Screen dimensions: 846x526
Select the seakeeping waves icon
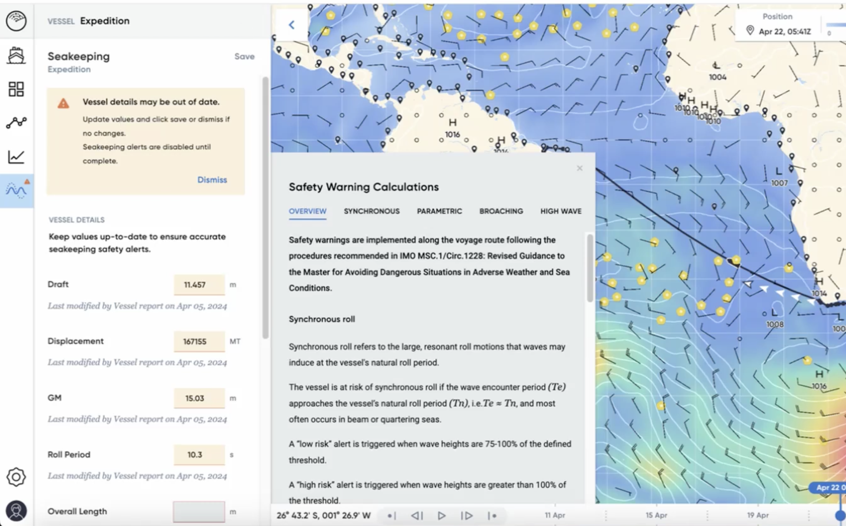(x=16, y=191)
